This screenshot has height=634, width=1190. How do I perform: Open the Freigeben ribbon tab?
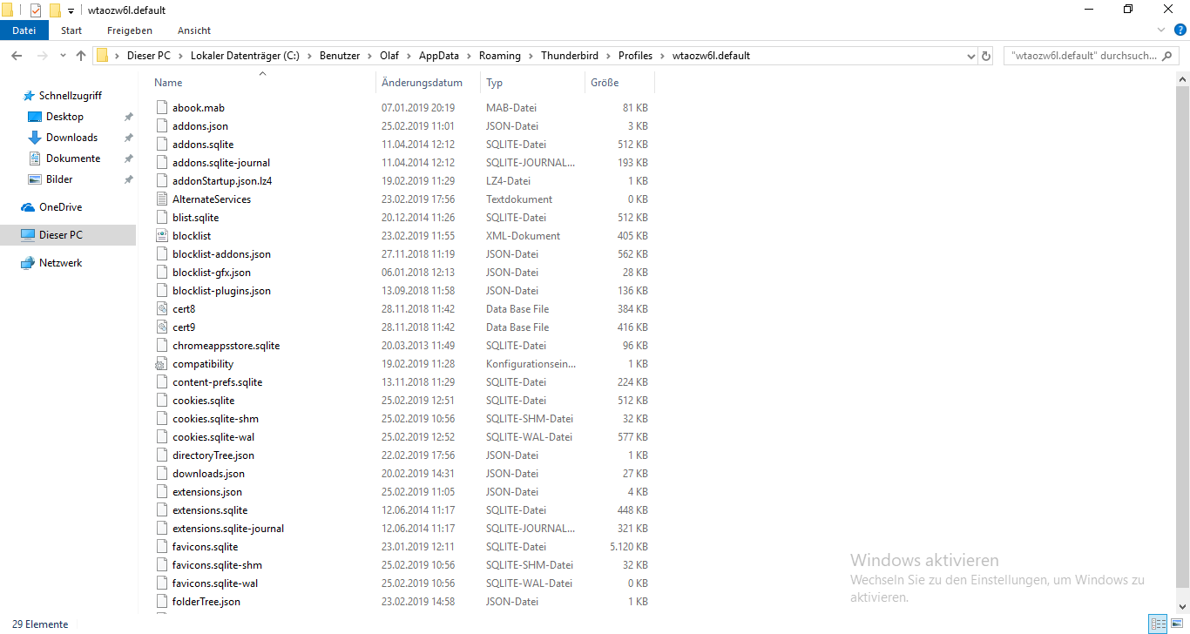(130, 30)
